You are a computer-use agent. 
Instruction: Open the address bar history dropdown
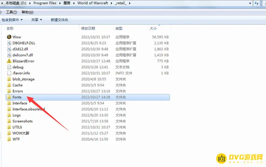pyautogui.click(x=250, y=3)
